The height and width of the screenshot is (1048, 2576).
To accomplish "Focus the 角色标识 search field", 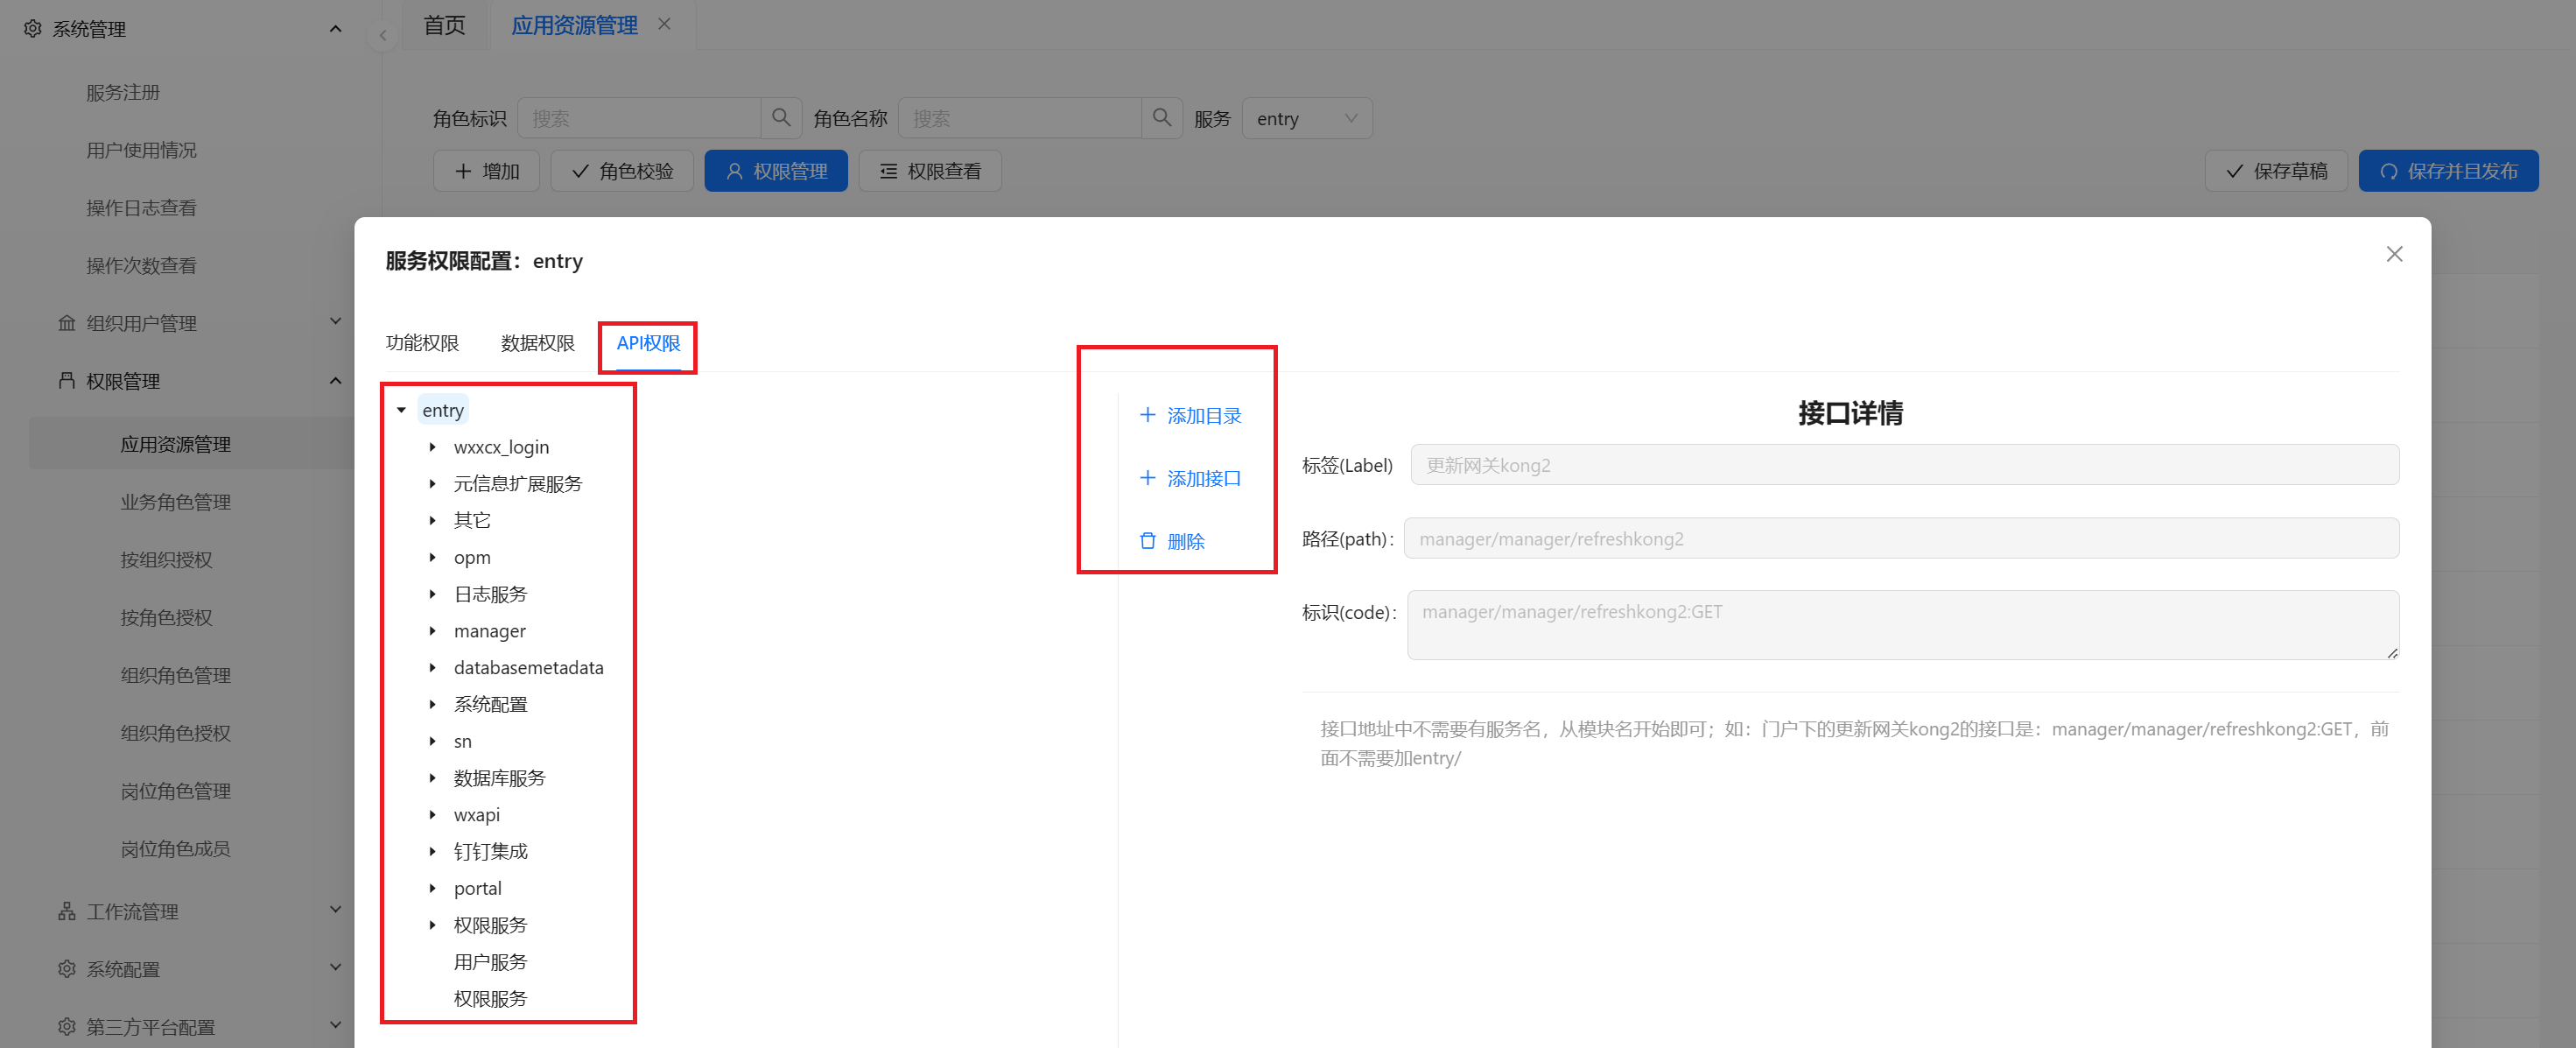I will click(x=639, y=118).
